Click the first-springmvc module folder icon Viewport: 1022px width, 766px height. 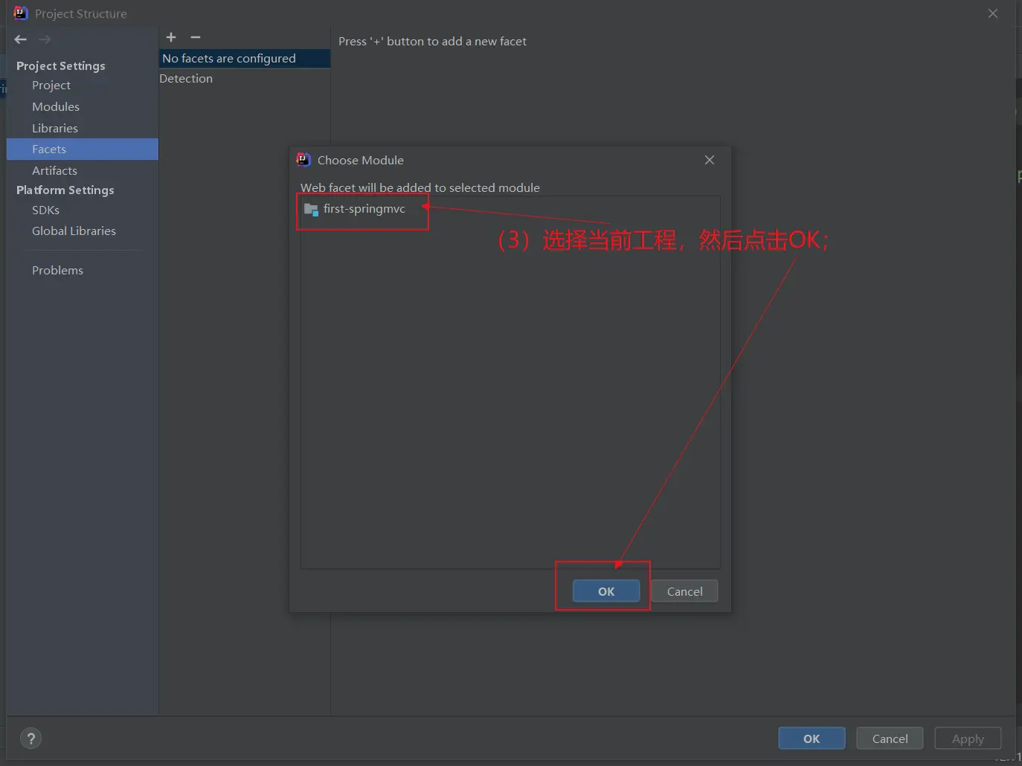click(311, 210)
